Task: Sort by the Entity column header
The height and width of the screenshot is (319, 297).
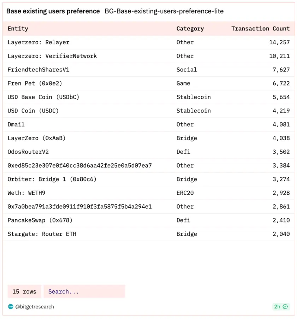Action: (18, 29)
